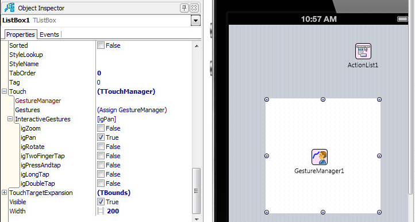
Task: Select the Visible property name
Action: tap(18, 202)
